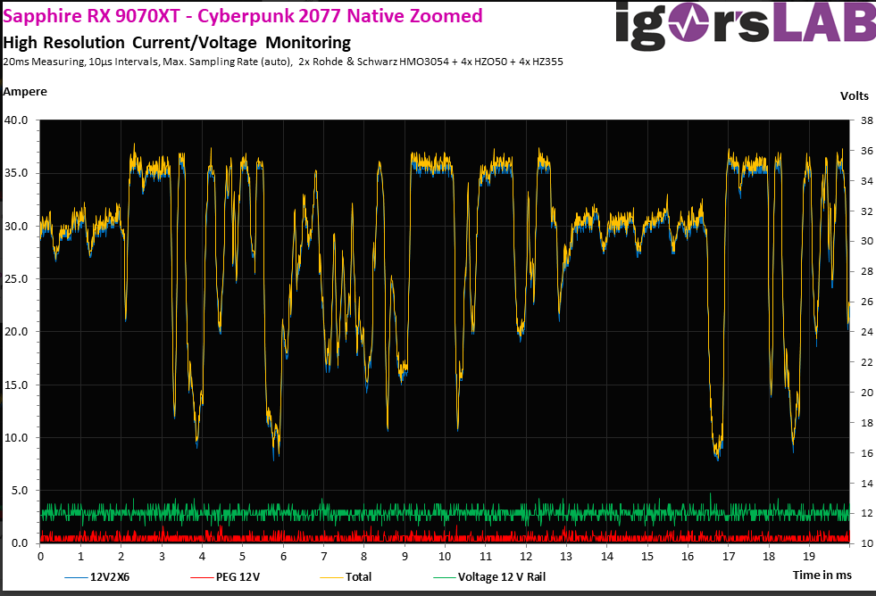The height and width of the screenshot is (596, 876).
Task: Click the 36 volts axis value
Action: point(866,151)
